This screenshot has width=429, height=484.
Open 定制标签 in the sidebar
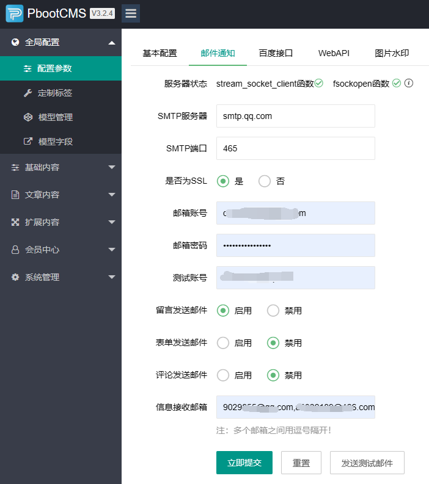(x=61, y=93)
